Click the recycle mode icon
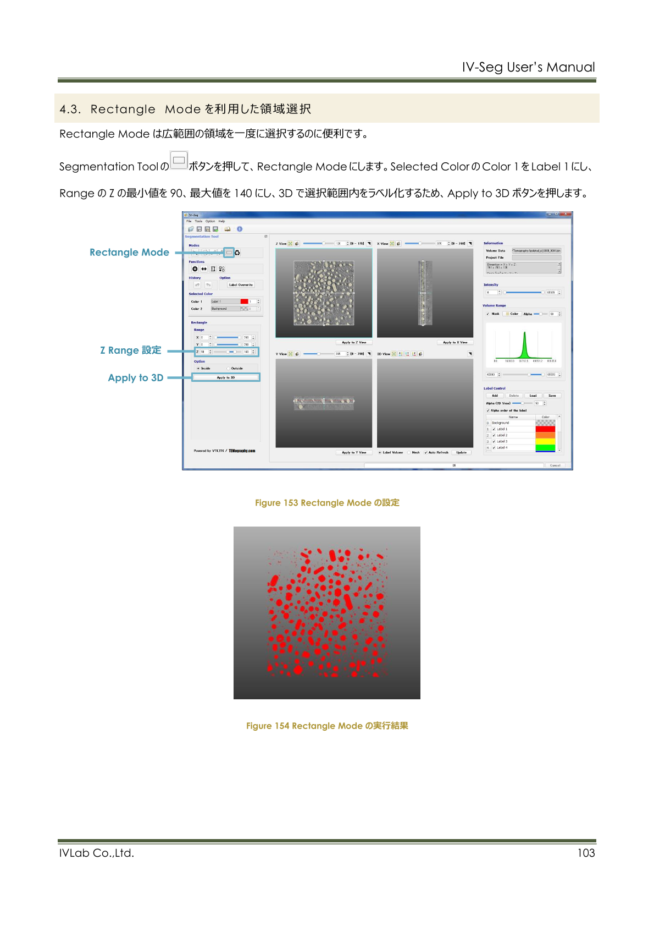Viewport: 654px width, 926px height. click(237, 253)
